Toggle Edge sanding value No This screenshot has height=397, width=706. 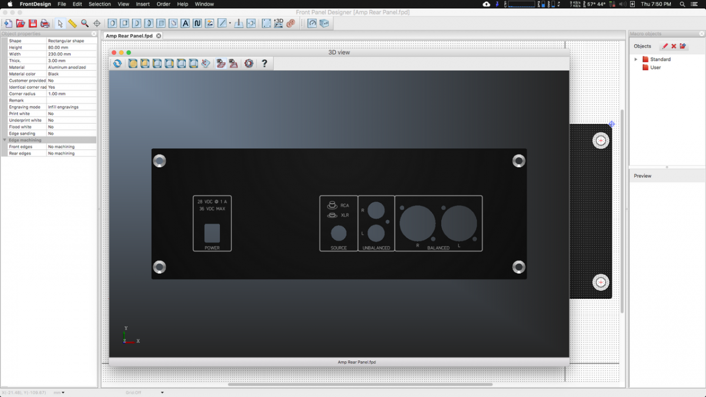coord(72,134)
